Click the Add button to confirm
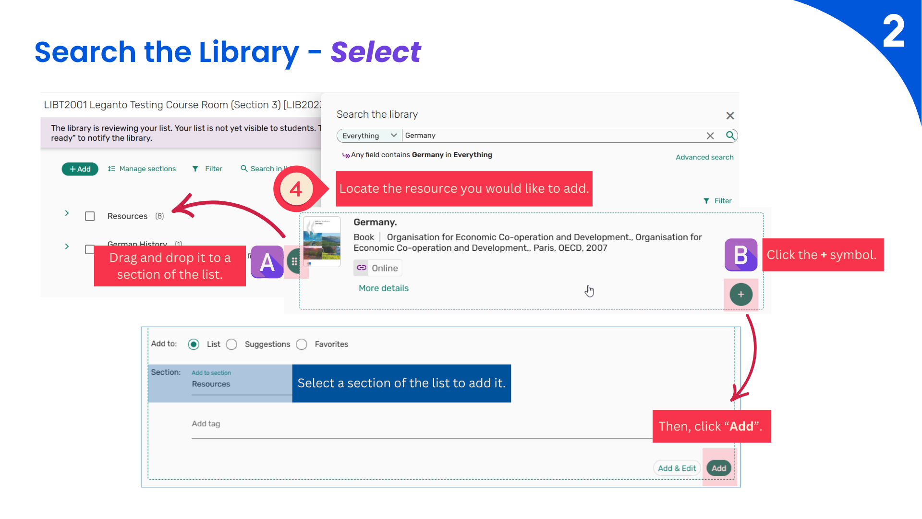The height and width of the screenshot is (519, 922). [x=718, y=468]
